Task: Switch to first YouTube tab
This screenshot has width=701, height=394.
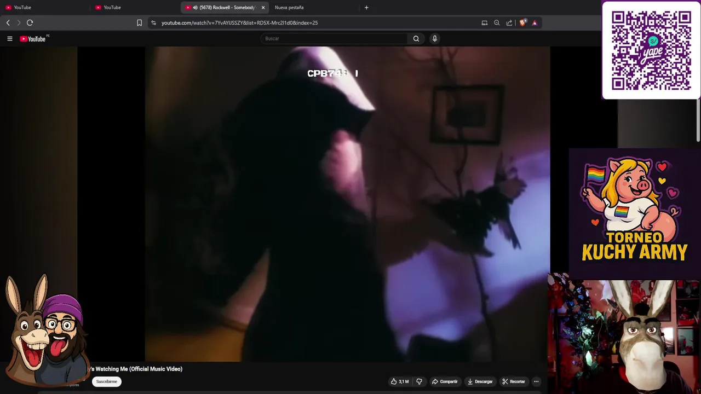Action: (44, 8)
